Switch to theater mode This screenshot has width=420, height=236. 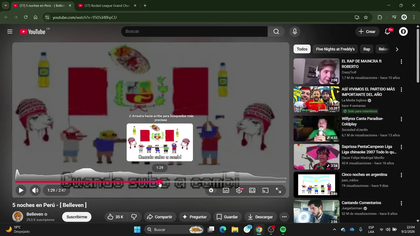(x=252, y=190)
